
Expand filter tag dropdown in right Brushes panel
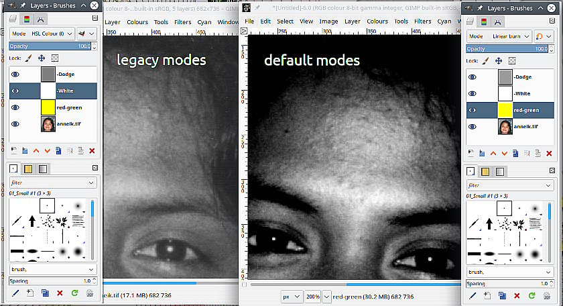point(548,185)
